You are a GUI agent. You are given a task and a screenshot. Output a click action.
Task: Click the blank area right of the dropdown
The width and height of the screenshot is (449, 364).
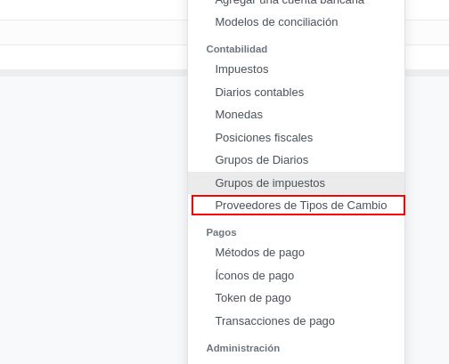(427, 220)
